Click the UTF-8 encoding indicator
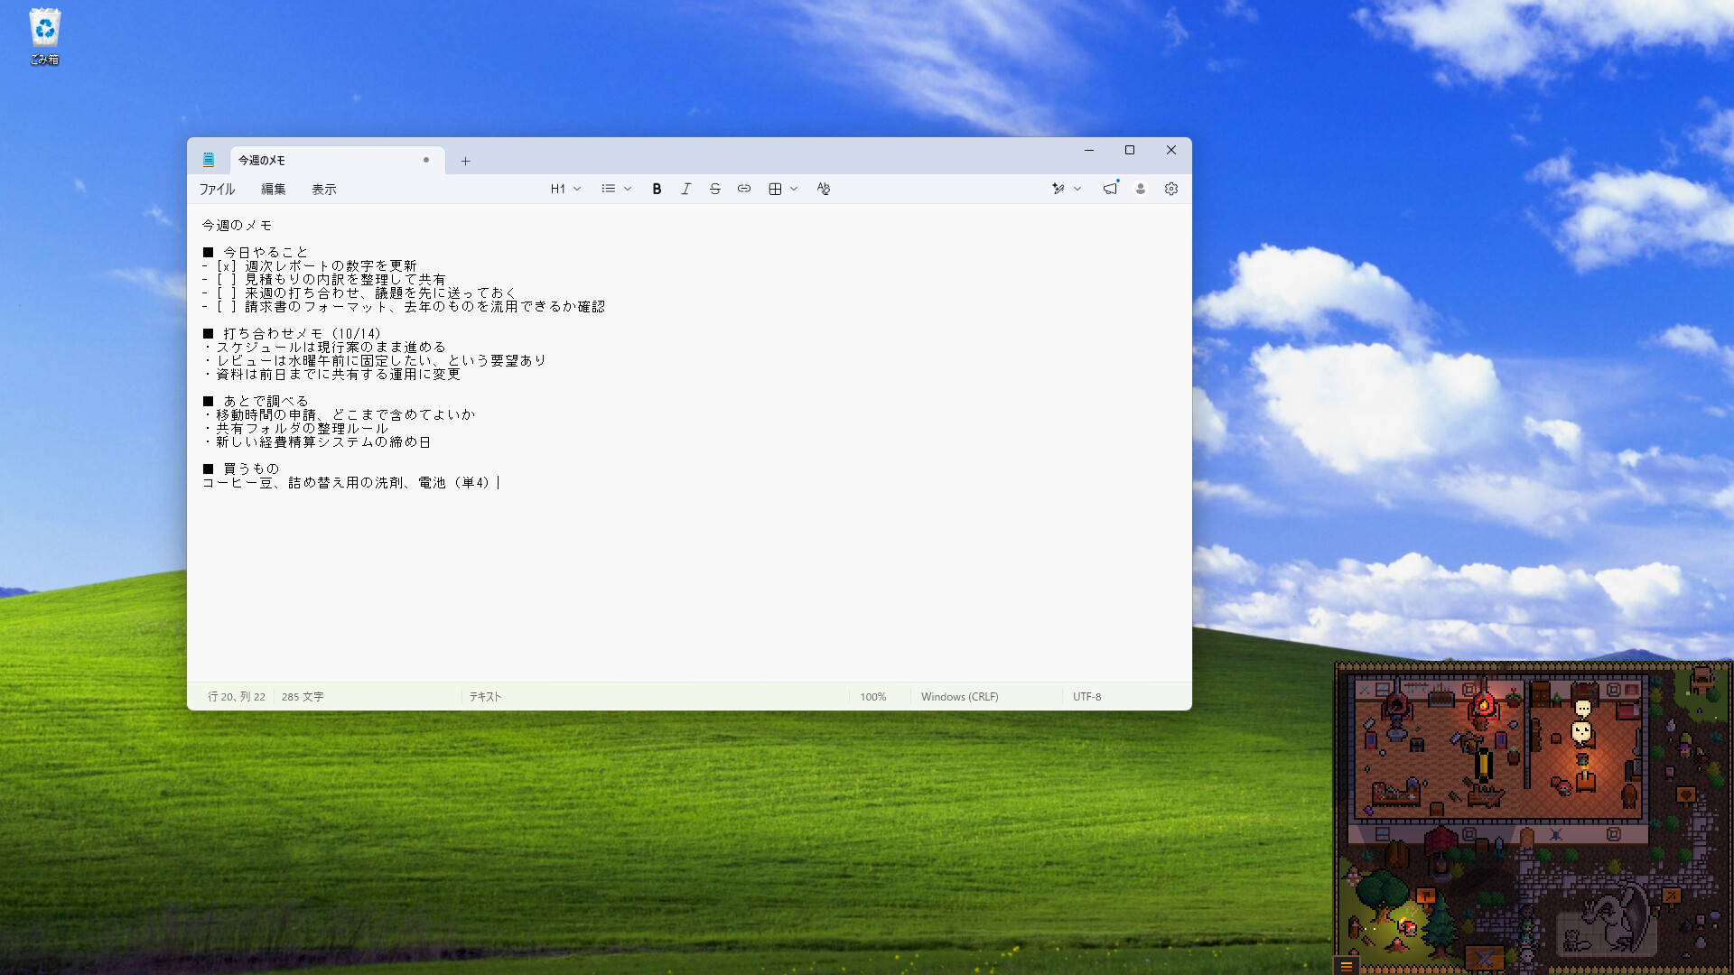 1086,697
